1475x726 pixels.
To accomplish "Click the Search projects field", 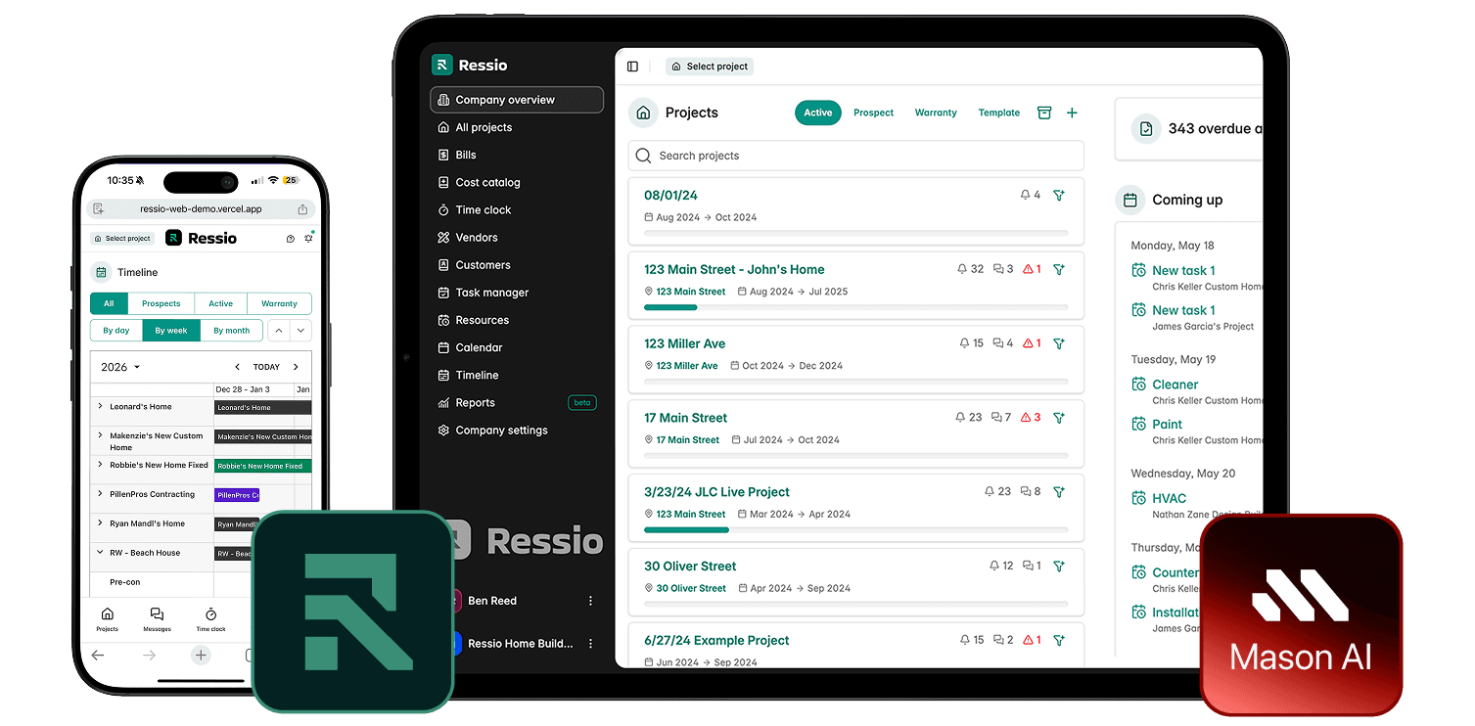I will click(x=856, y=156).
